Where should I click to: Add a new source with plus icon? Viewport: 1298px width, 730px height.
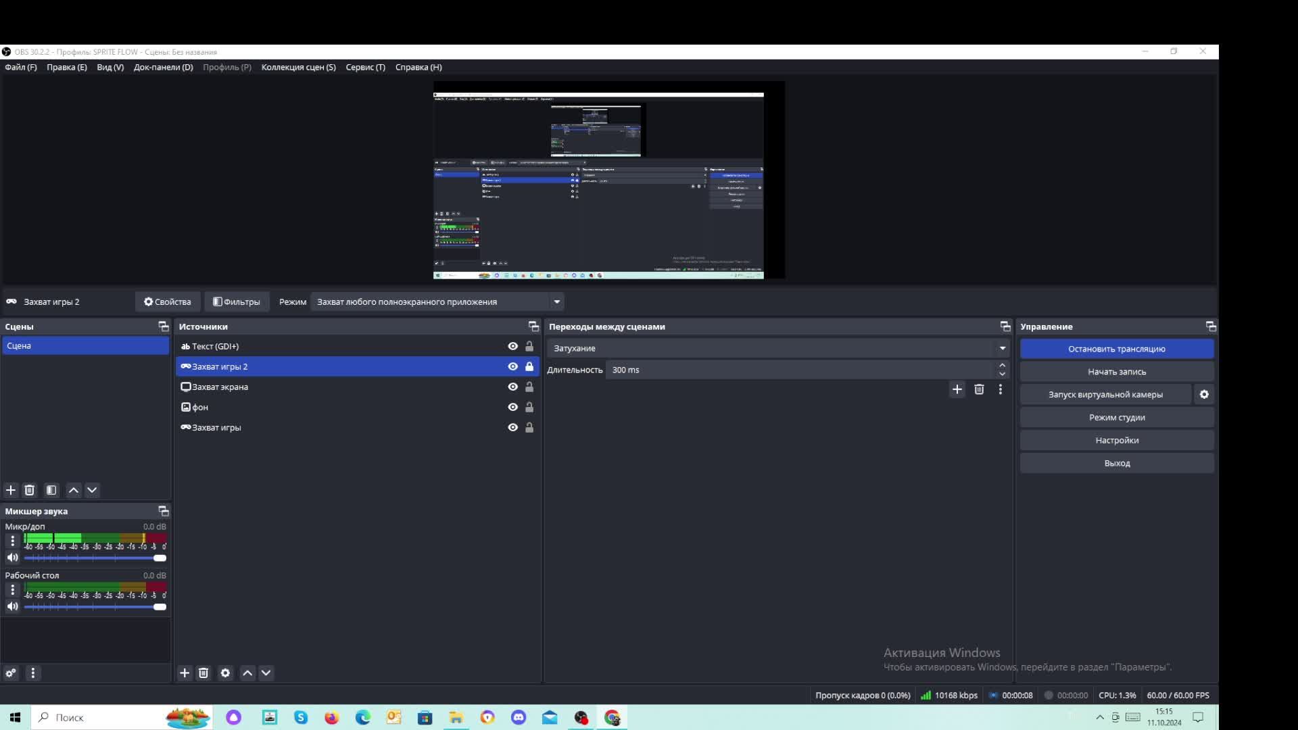click(x=185, y=673)
